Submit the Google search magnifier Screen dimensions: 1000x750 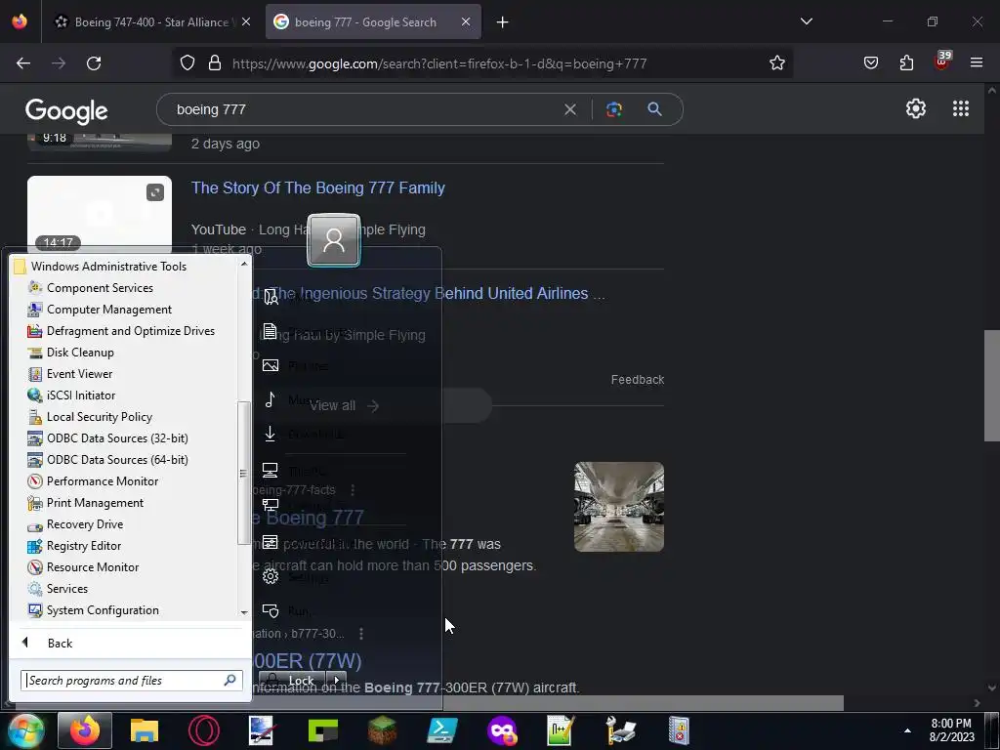[x=654, y=109]
